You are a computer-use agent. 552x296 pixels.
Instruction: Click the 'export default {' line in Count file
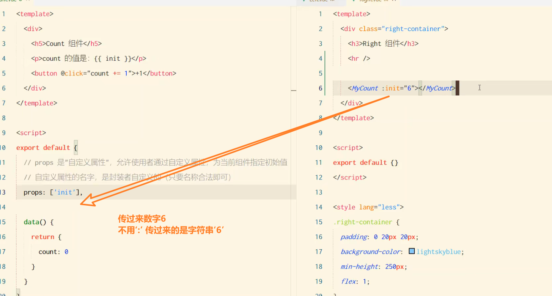pyautogui.click(x=47, y=148)
